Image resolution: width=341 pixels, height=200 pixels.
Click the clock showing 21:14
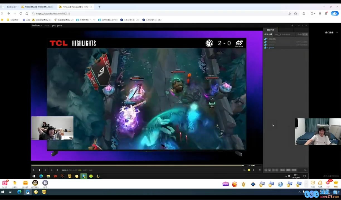point(296,176)
